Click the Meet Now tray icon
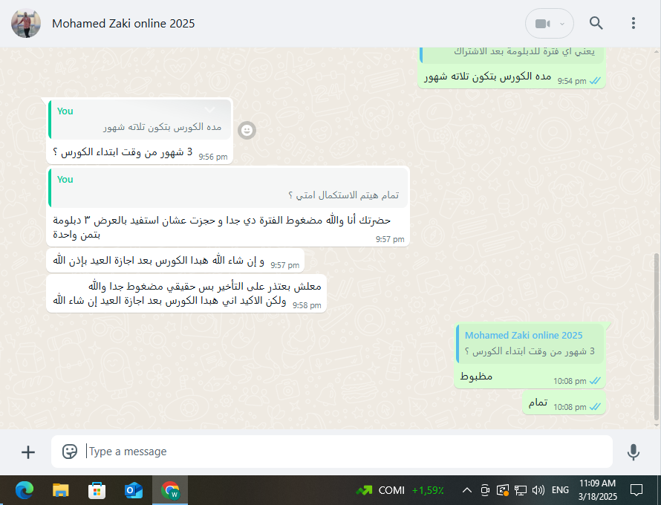The image size is (661, 505). coord(485,490)
